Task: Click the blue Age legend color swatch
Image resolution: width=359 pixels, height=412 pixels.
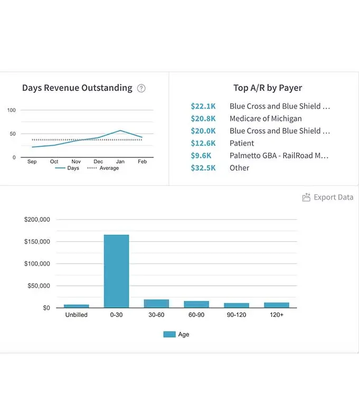Action: click(169, 334)
